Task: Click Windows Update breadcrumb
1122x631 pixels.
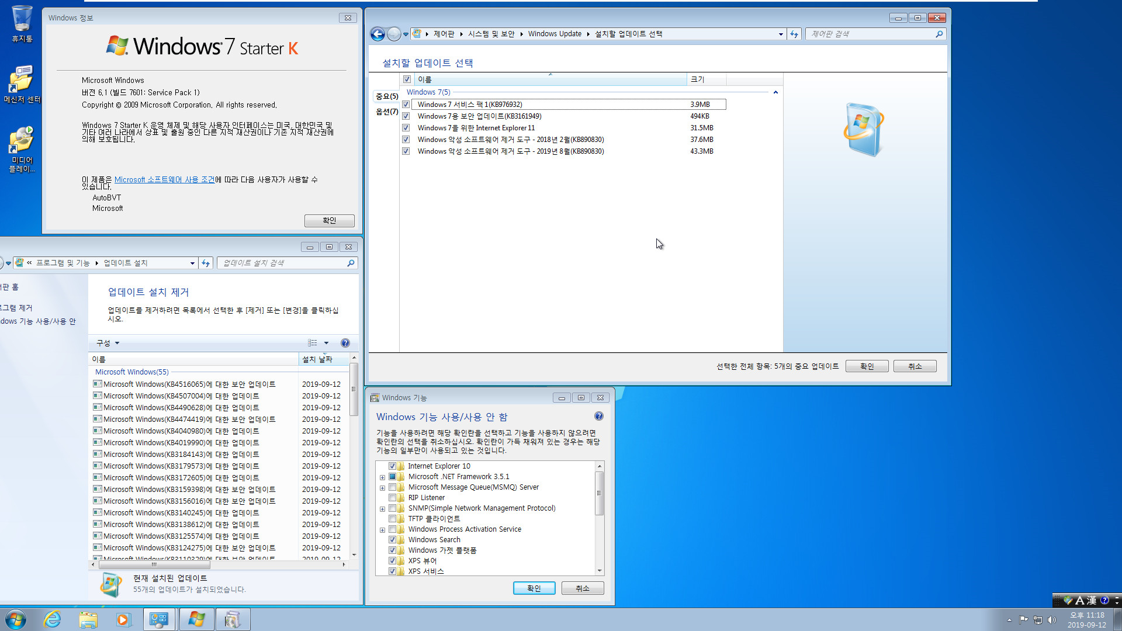Action: click(555, 34)
